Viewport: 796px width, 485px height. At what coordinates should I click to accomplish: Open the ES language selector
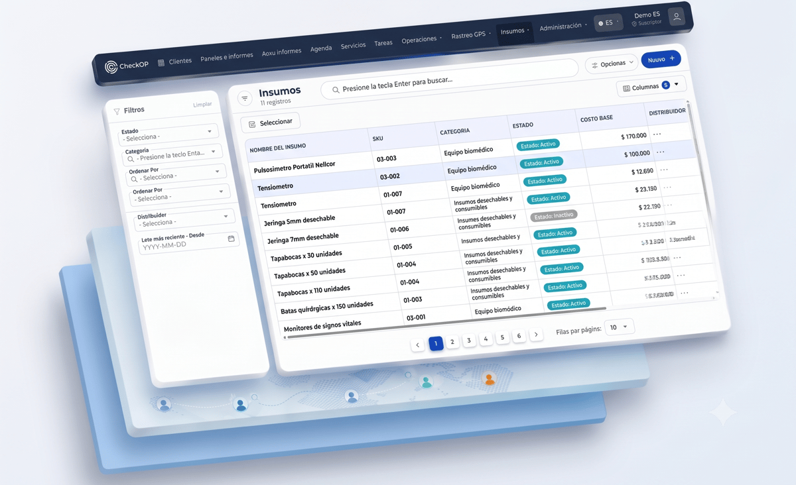click(608, 23)
